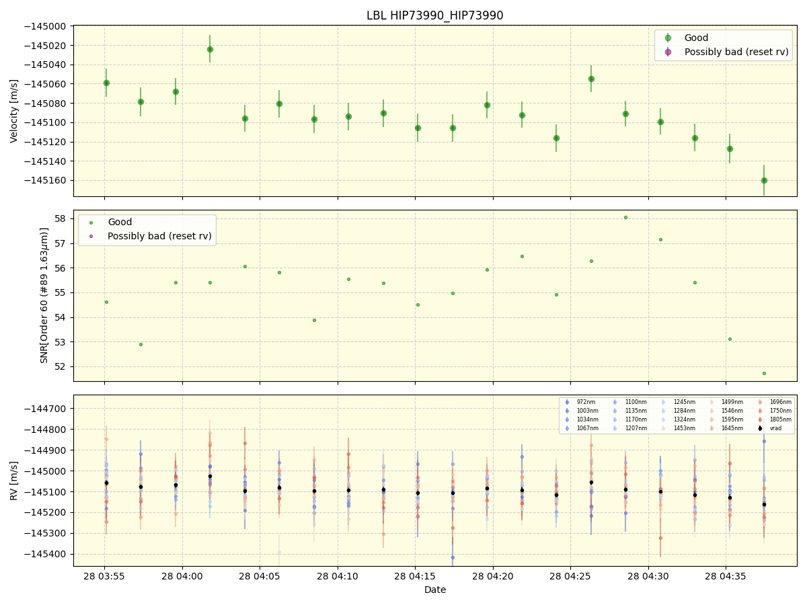Click the RV [m/s] axis label
Image resolution: width=807 pixels, height=605 pixels.
click(14, 480)
